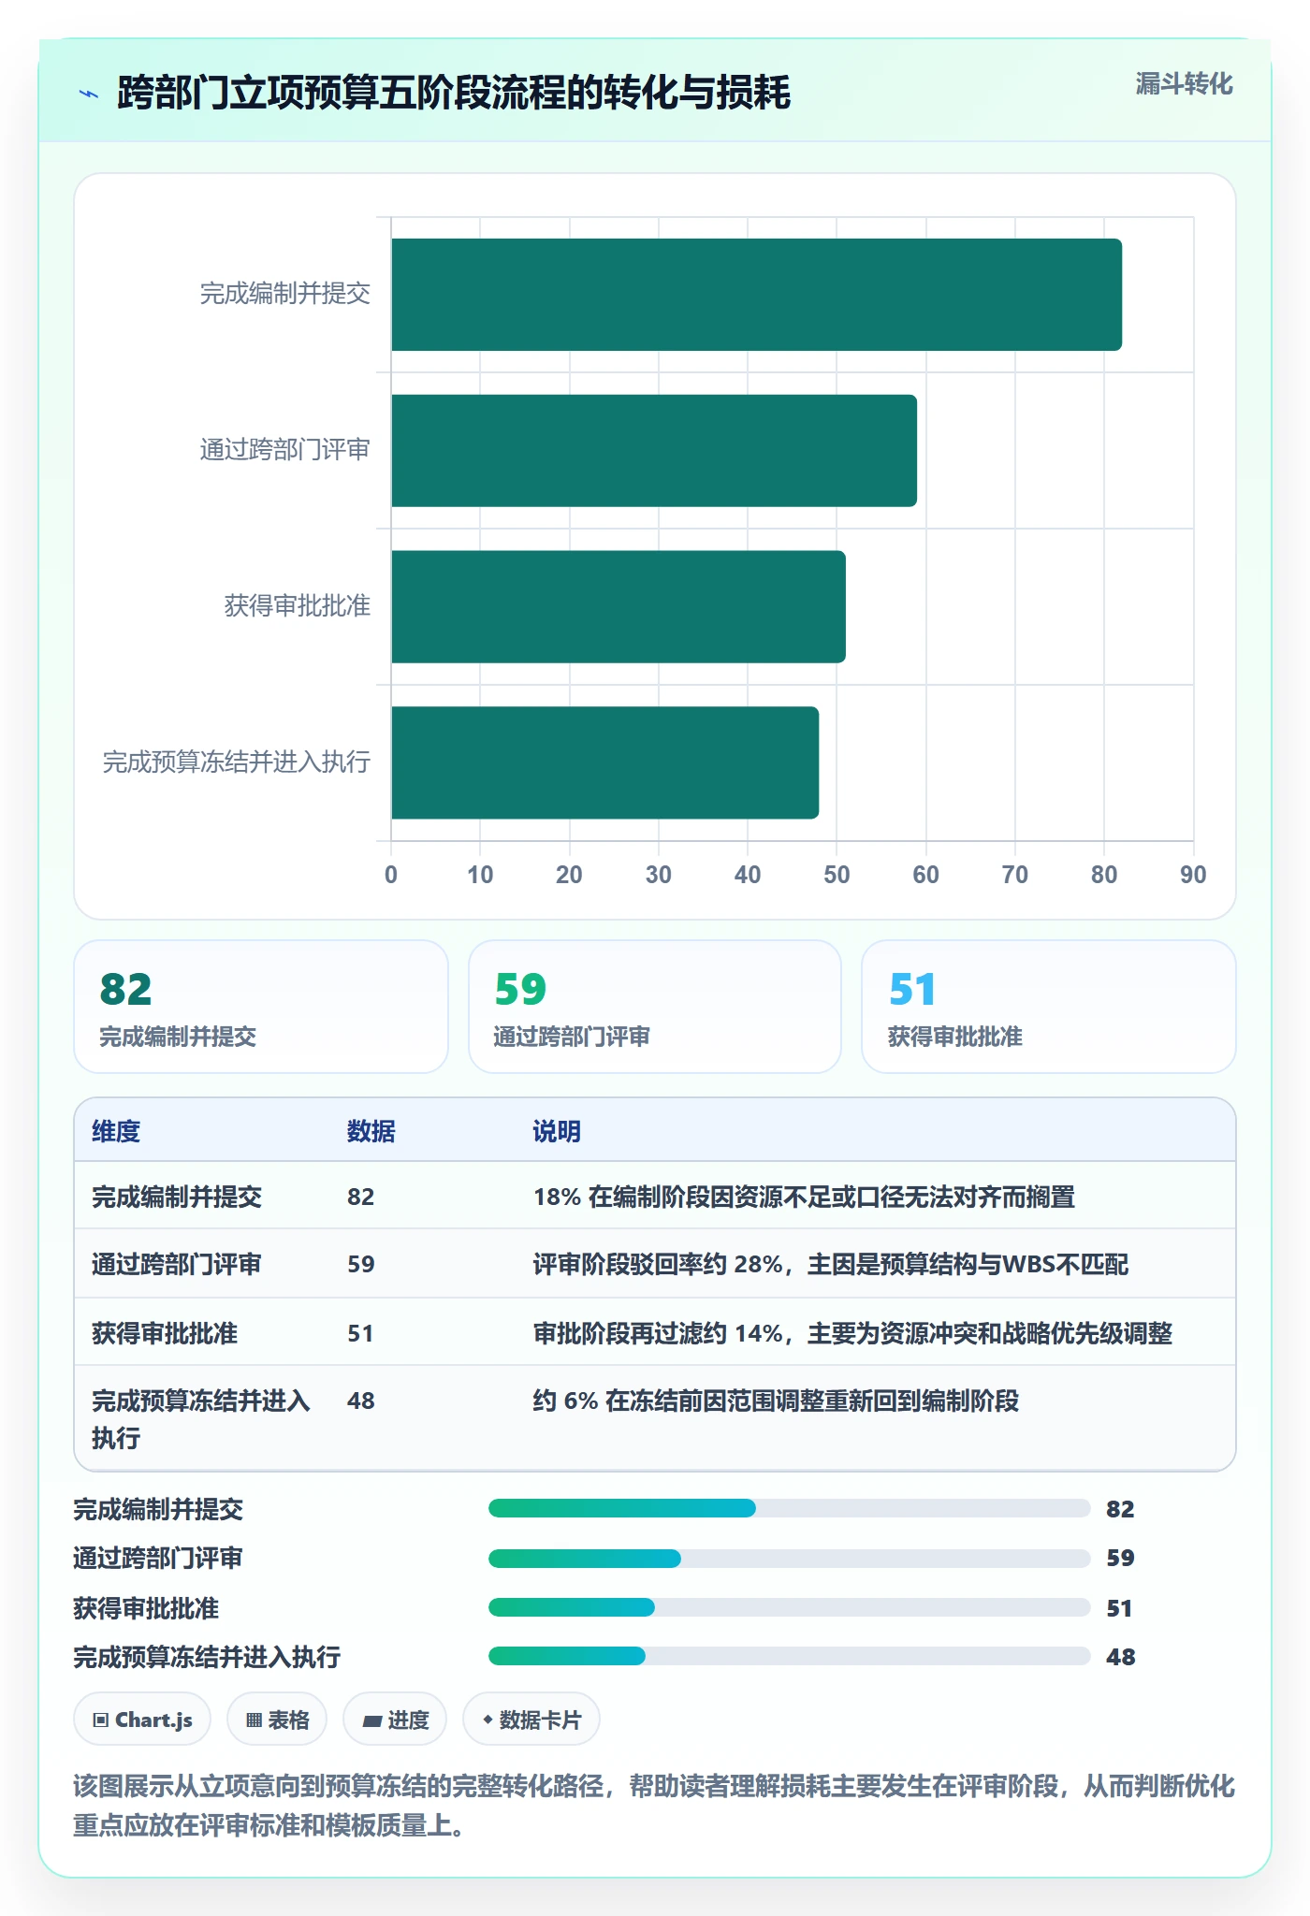Click the x-axis tick label 50
Image resolution: width=1310 pixels, height=1916 pixels.
point(837,875)
